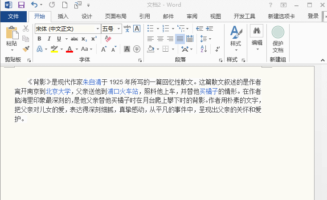Cut selection with scissors icon
This screenshot has height=200, width=327.
[26, 29]
